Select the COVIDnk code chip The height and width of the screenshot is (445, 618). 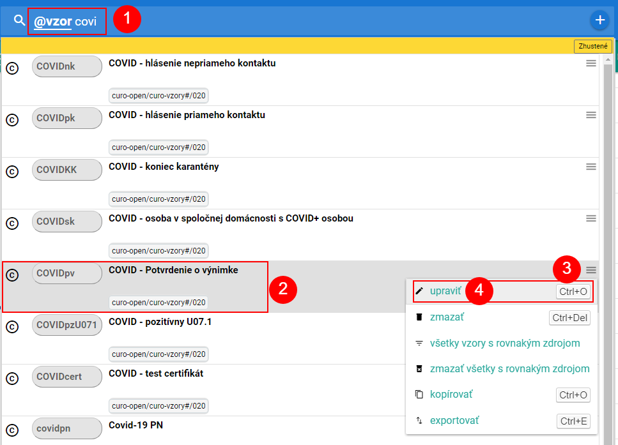click(x=67, y=66)
